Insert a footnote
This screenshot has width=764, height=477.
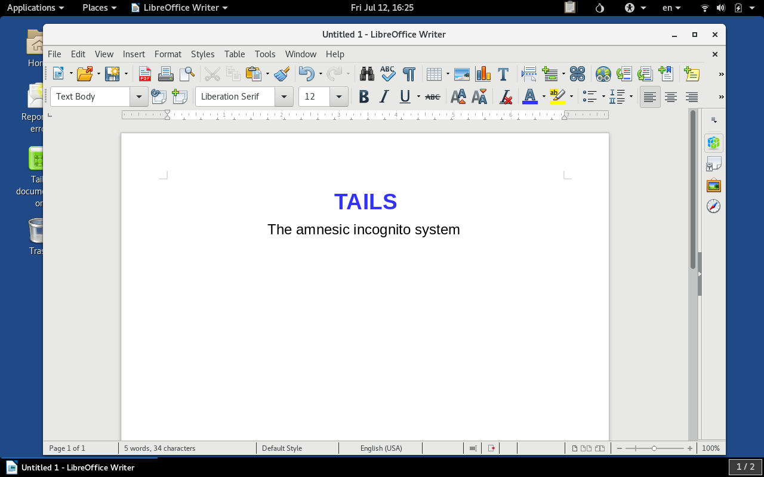[x=624, y=74]
